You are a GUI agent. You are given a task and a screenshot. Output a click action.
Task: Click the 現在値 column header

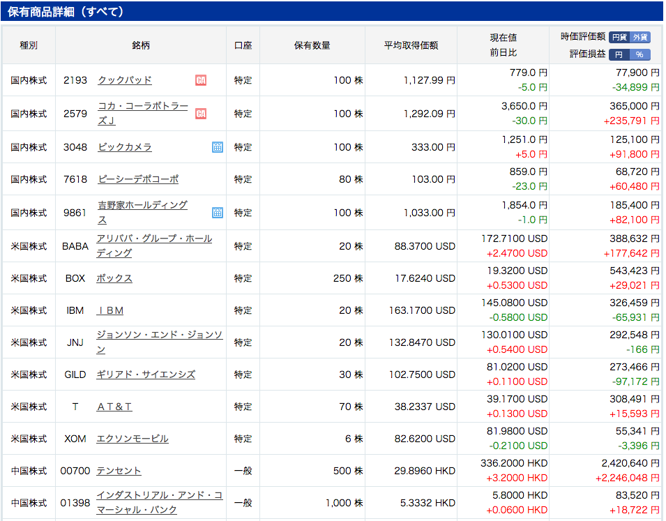click(x=504, y=38)
